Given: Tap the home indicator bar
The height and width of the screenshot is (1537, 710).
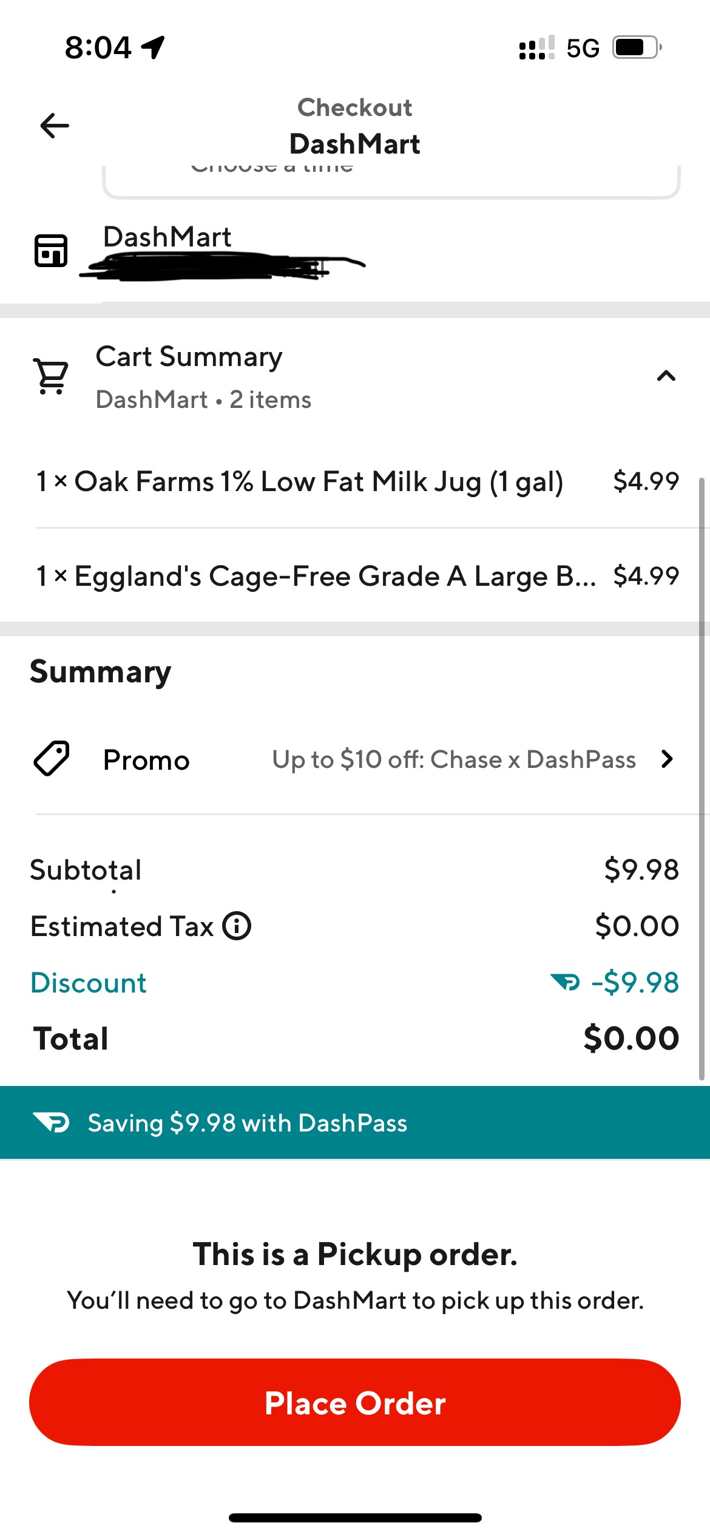Looking at the screenshot, I should click(355, 1518).
